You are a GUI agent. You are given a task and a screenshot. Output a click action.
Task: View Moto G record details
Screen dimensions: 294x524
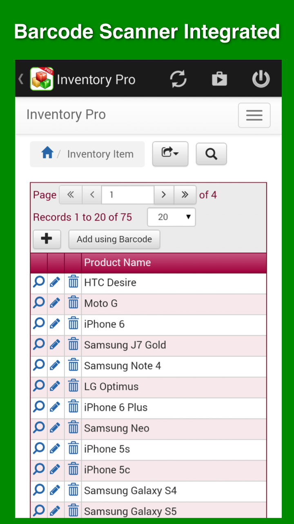39,303
